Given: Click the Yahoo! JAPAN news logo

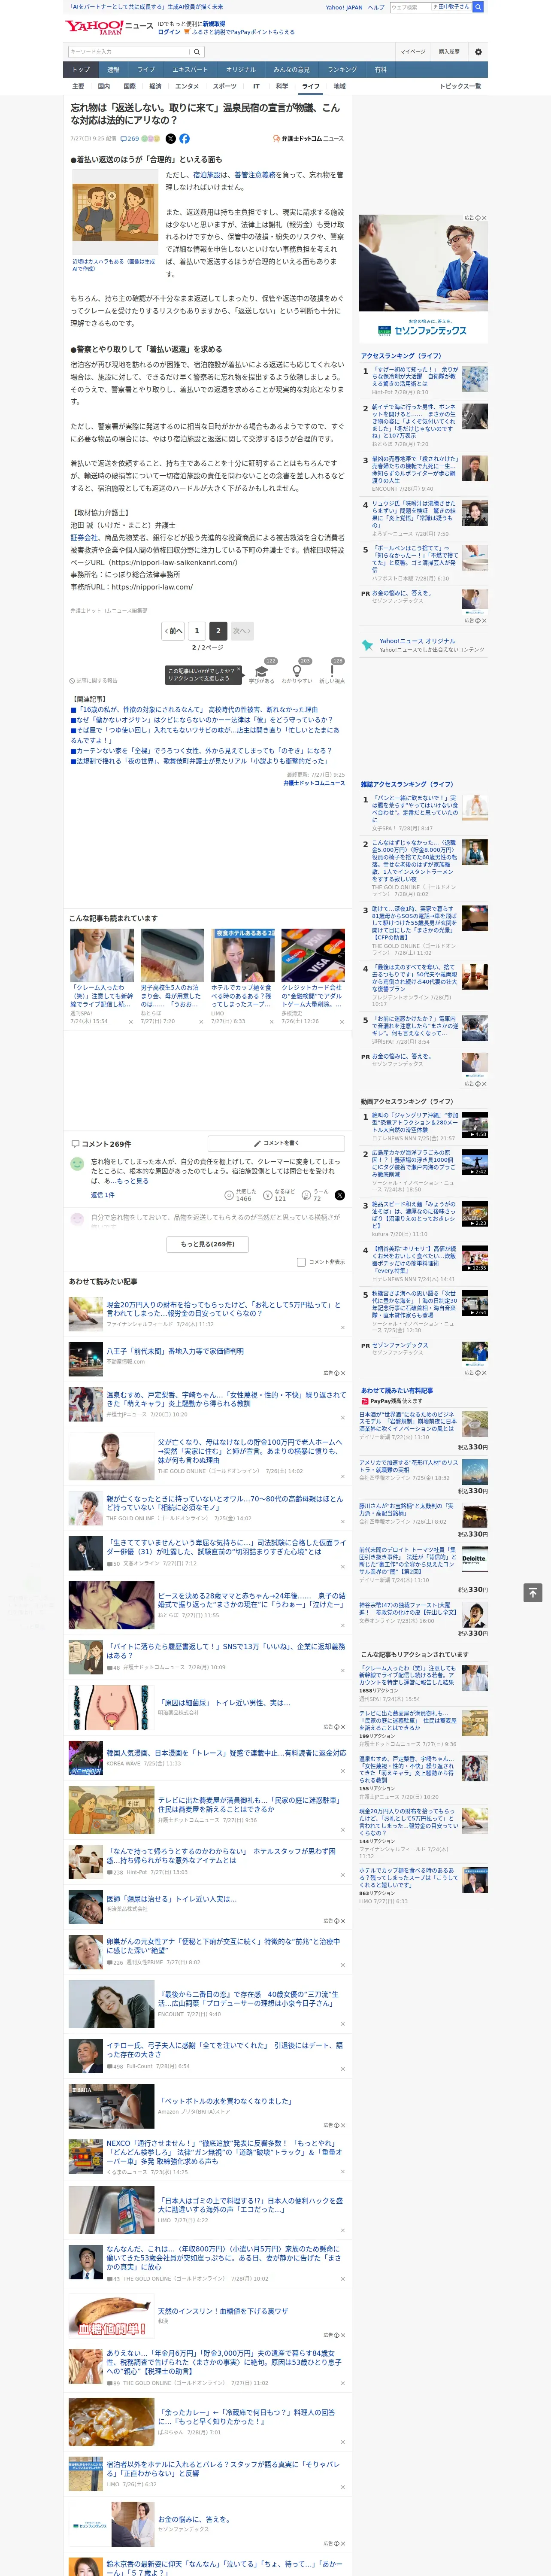Looking at the screenshot, I should click(109, 27).
